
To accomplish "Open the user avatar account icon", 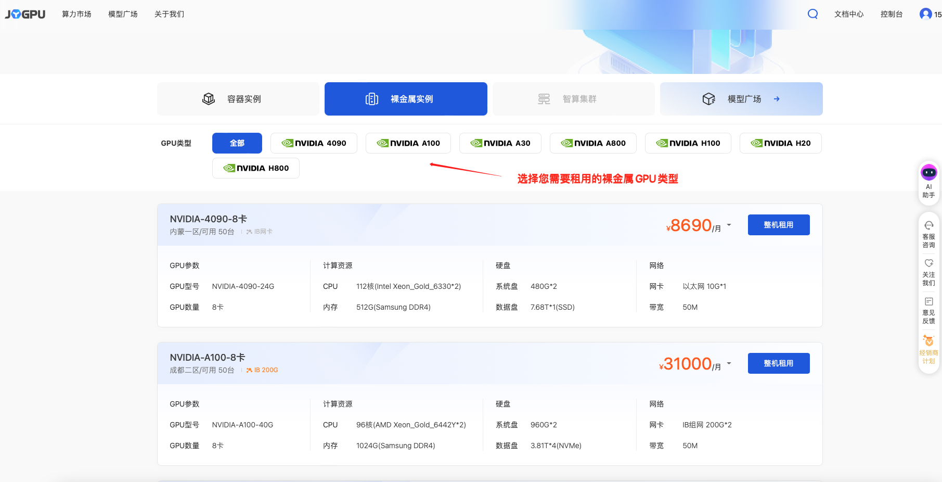I will coord(925,14).
